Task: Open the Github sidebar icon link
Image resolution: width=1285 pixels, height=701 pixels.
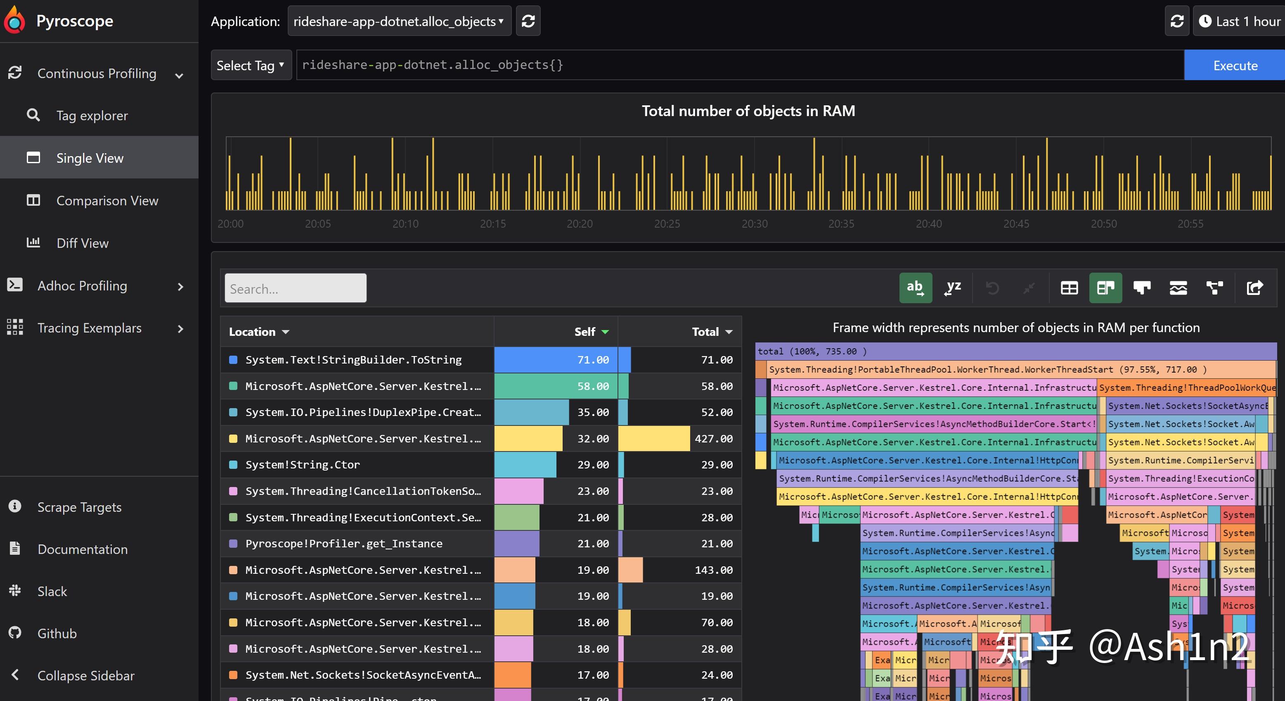Action: 15,633
